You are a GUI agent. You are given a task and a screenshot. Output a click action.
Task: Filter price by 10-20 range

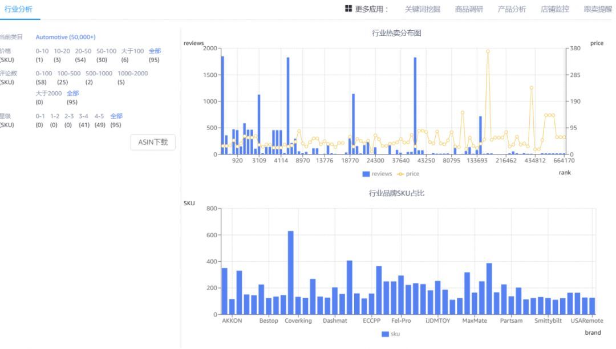pos(62,51)
